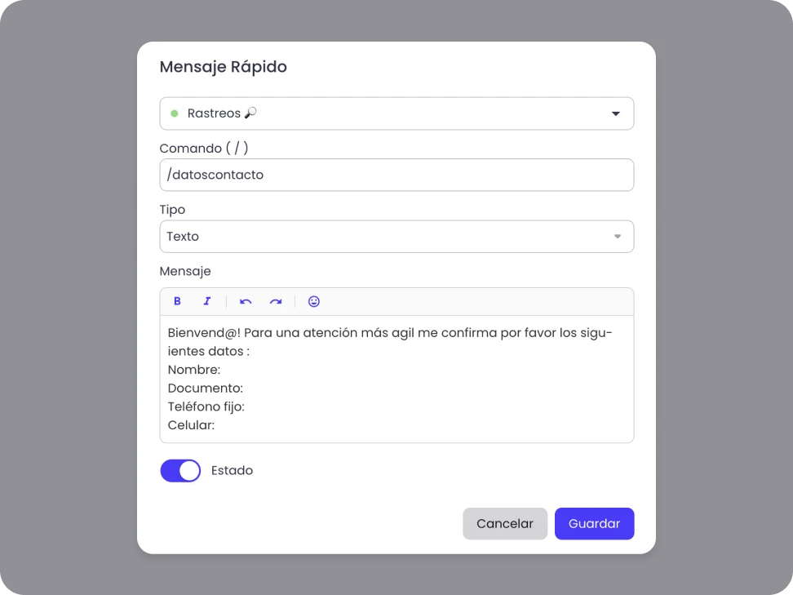Apply bold formatting in the message editor
This screenshot has width=793, height=595.
(177, 301)
